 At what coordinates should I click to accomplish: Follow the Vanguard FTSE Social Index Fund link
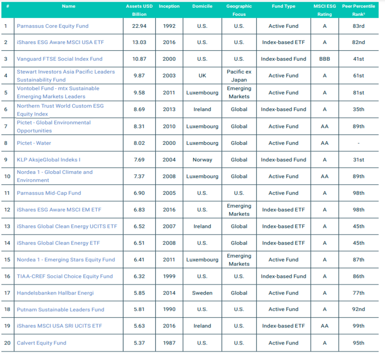click(x=60, y=59)
